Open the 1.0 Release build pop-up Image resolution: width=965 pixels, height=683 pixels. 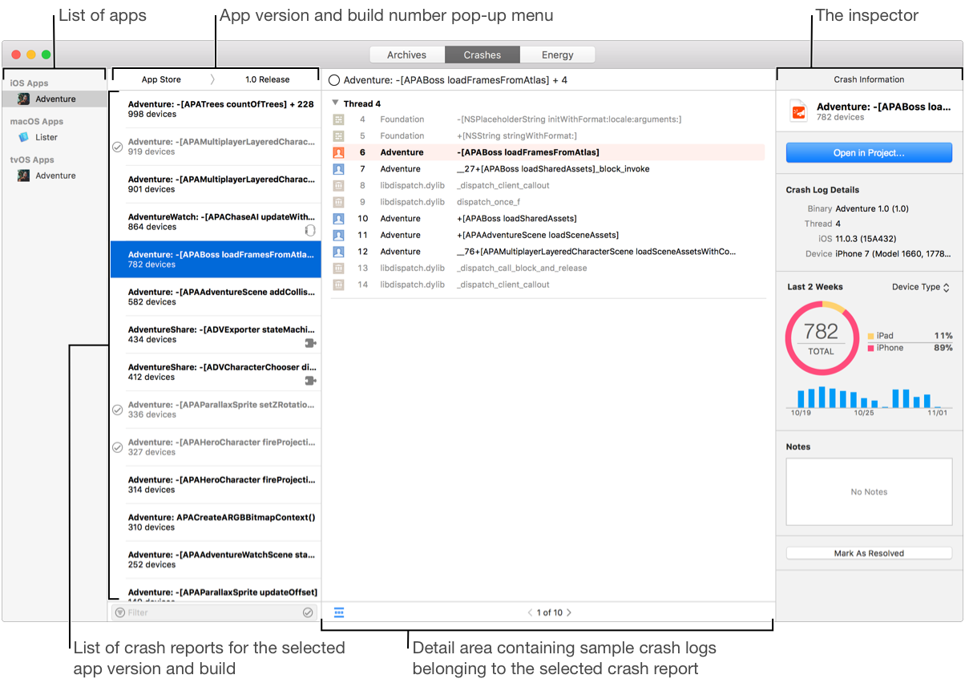(x=267, y=79)
